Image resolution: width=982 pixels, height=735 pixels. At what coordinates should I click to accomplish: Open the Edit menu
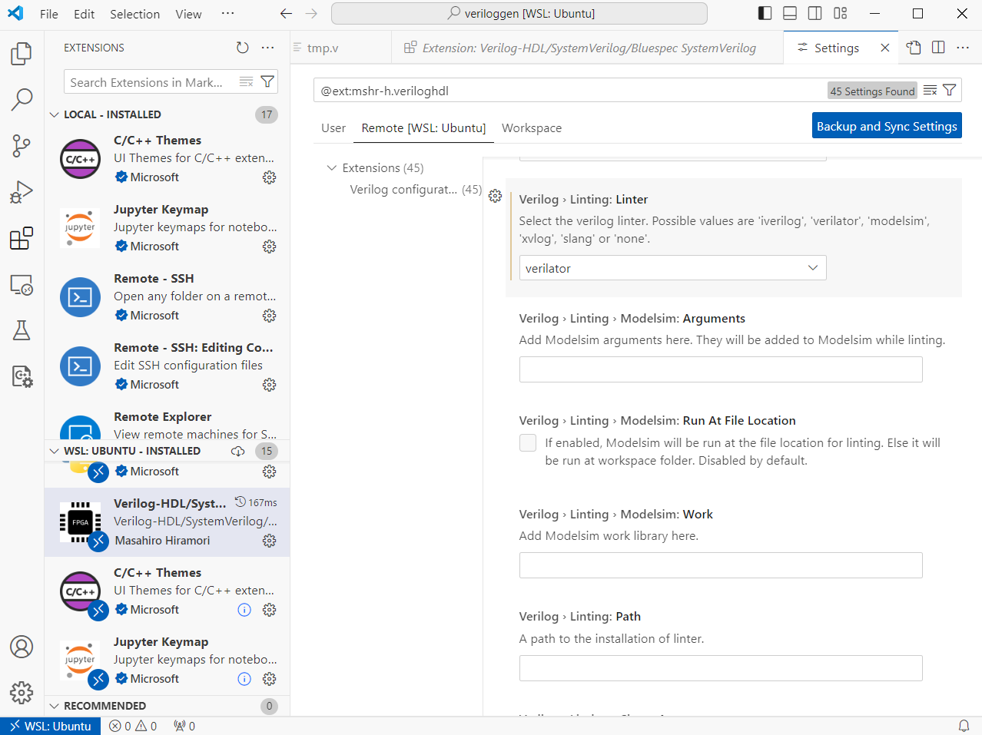pyautogui.click(x=85, y=14)
